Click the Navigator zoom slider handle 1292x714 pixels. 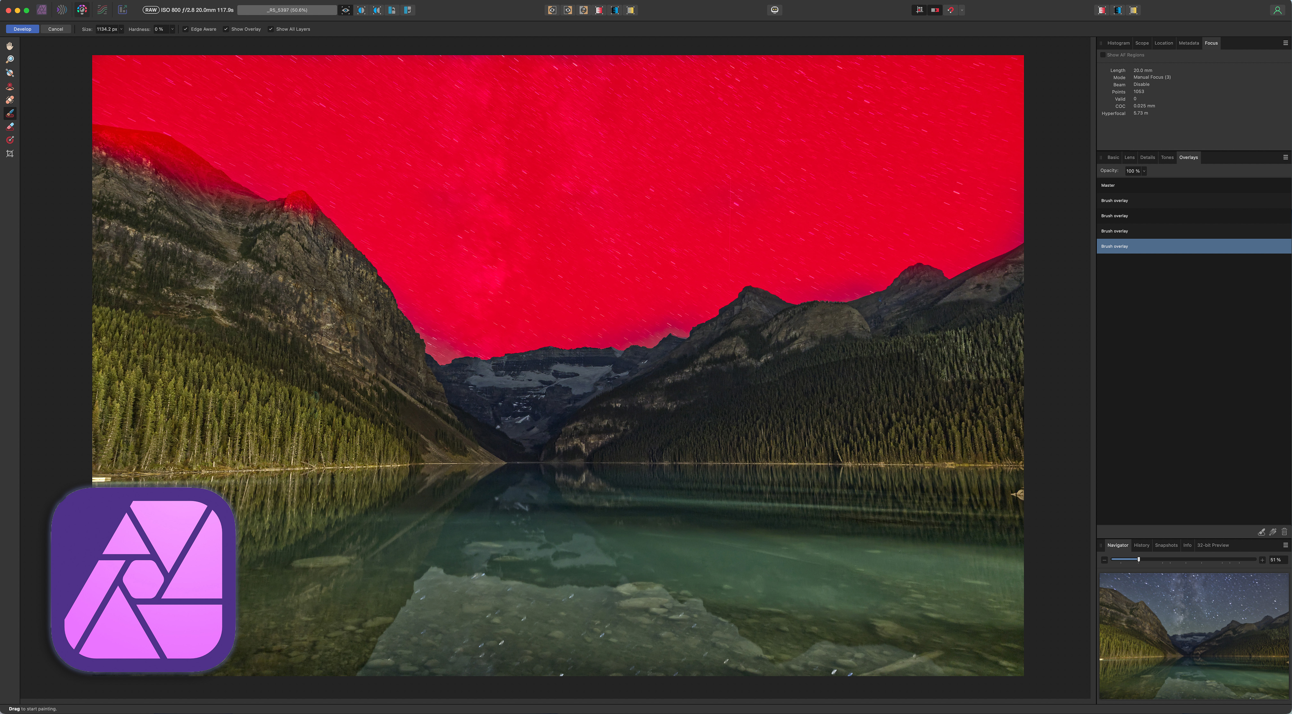click(x=1139, y=560)
